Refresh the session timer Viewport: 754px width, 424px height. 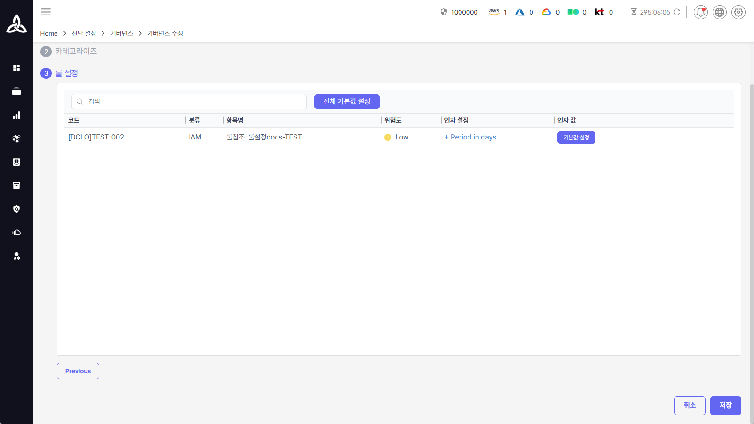click(x=677, y=12)
